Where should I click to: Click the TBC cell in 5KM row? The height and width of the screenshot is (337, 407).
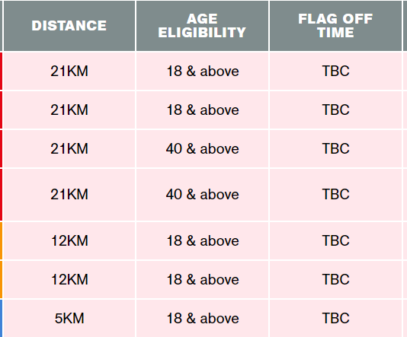click(335, 318)
